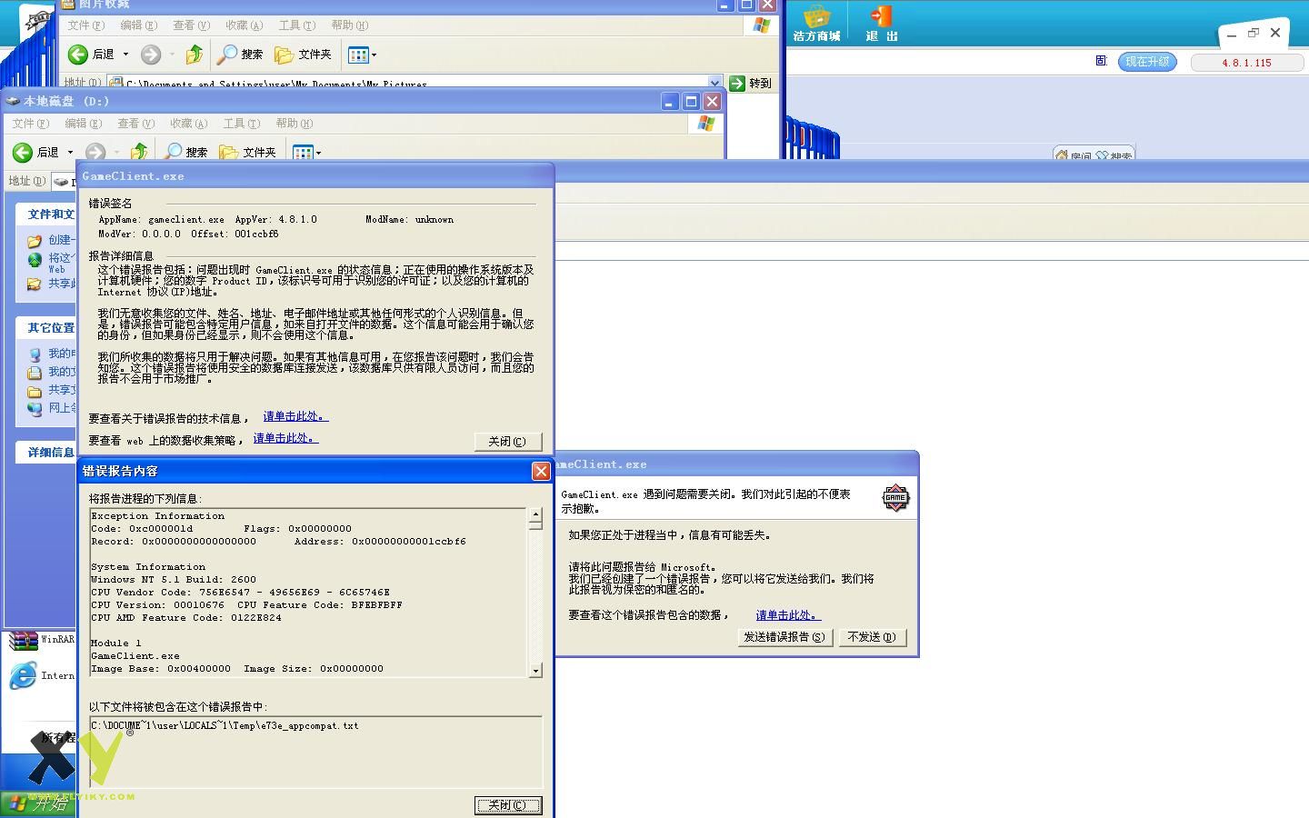Open File menu in Pictures window
The height and width of the screenshot is (818, 1309).
click(85, 25)
